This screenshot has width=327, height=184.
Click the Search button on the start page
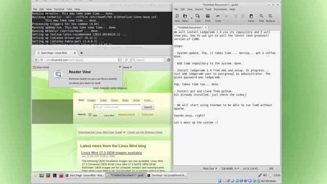click(148, 107)
